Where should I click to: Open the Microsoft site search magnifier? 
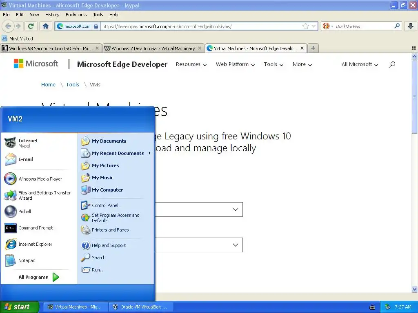tap(391, 64)
